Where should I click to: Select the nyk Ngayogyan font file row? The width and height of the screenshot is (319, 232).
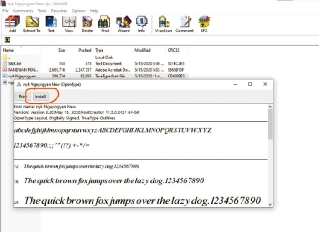click(x=95, y=76)
